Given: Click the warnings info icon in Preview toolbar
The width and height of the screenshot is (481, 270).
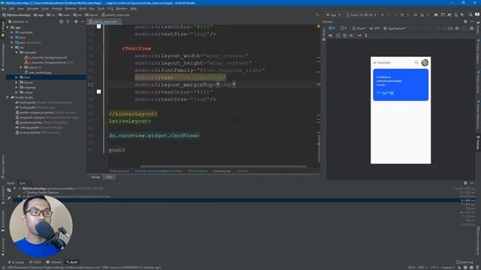Looking at the screenshot, I should (472, 28).
